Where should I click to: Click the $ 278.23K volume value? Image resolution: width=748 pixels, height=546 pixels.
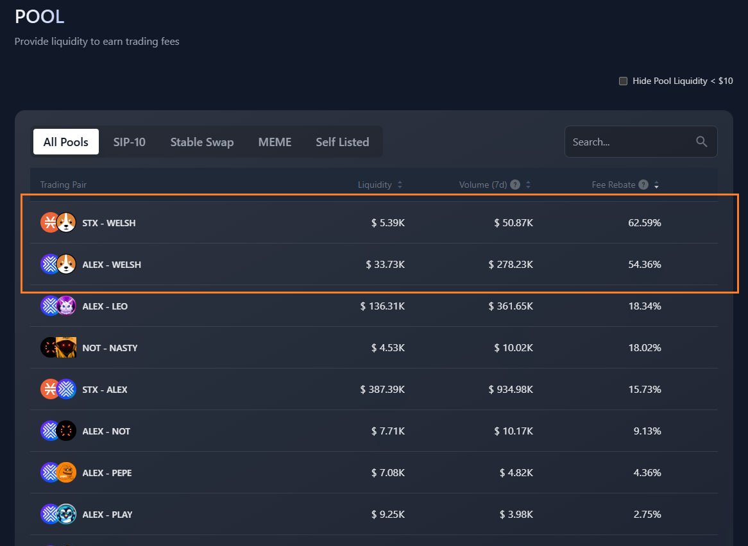511,264
